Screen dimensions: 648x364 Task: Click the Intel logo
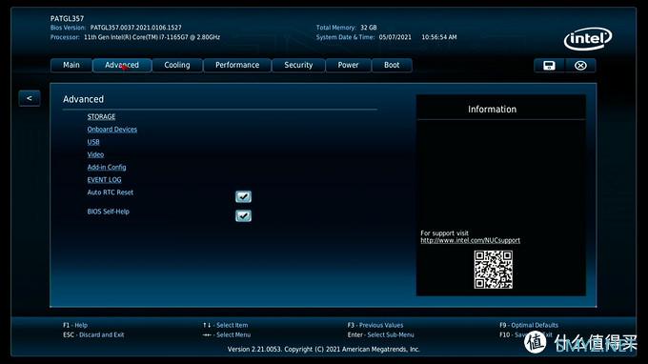pyautogui.click(x=588, y=39)
